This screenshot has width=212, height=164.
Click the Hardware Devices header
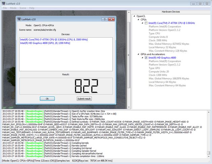171,12
